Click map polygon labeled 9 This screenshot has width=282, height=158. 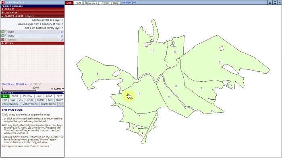(x=201, y=88)
